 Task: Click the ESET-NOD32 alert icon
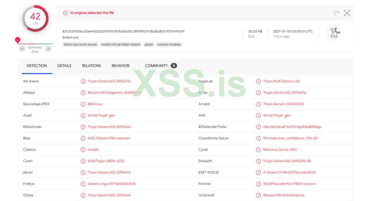[258, 172]
